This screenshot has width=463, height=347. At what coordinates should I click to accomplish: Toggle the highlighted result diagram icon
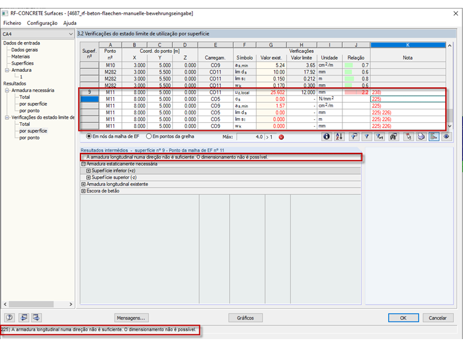434,136
